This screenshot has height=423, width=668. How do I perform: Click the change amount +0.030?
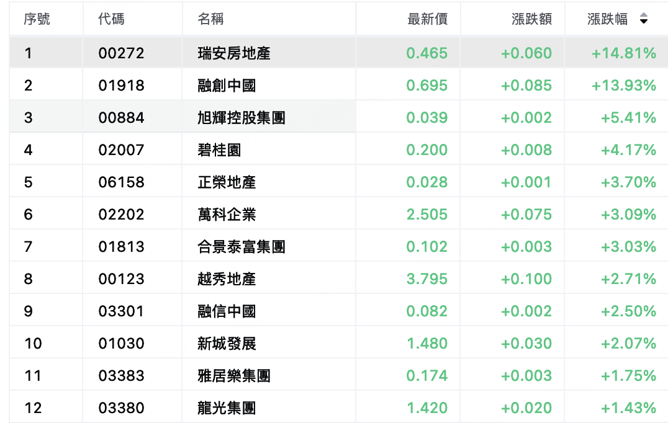point(526,344)
